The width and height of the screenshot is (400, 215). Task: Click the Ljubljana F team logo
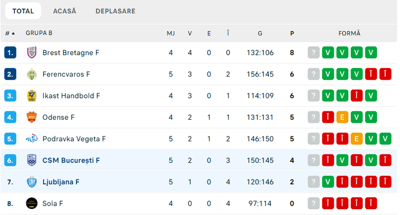tap(32, 182)
